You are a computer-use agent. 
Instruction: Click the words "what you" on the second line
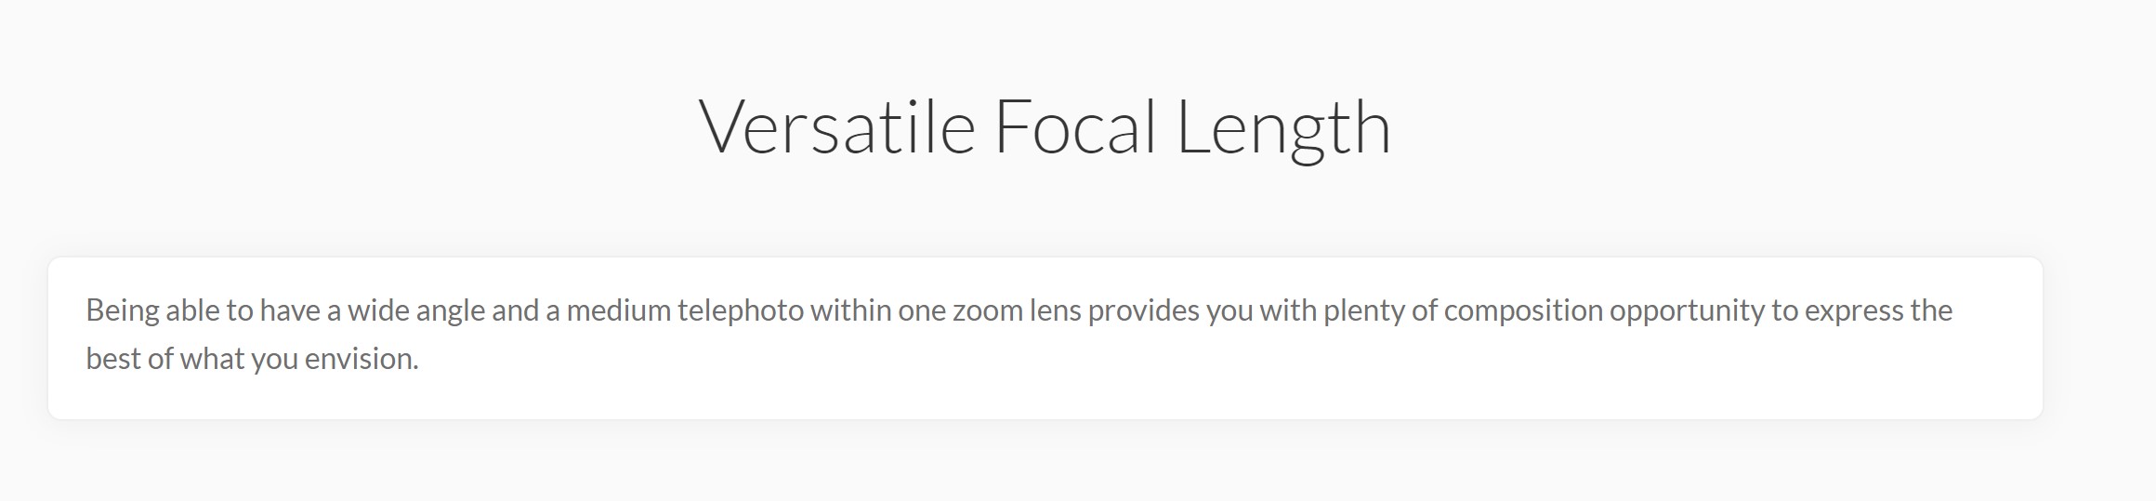click(x=238, y=359)
